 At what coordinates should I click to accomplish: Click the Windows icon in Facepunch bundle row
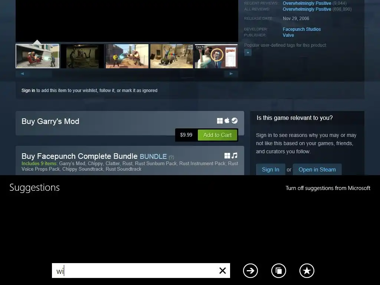(227, 155)
